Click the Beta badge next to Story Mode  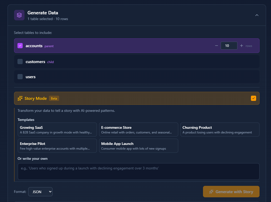[x=54, y=98]
